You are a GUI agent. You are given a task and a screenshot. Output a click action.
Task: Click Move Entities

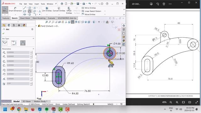(89, 14)
